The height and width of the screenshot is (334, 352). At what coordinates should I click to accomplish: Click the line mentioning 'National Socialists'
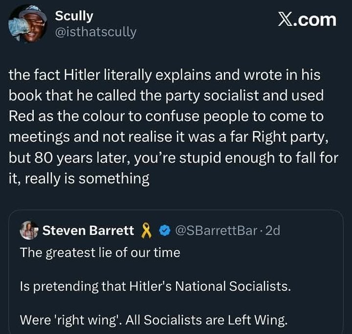point(155,286)
